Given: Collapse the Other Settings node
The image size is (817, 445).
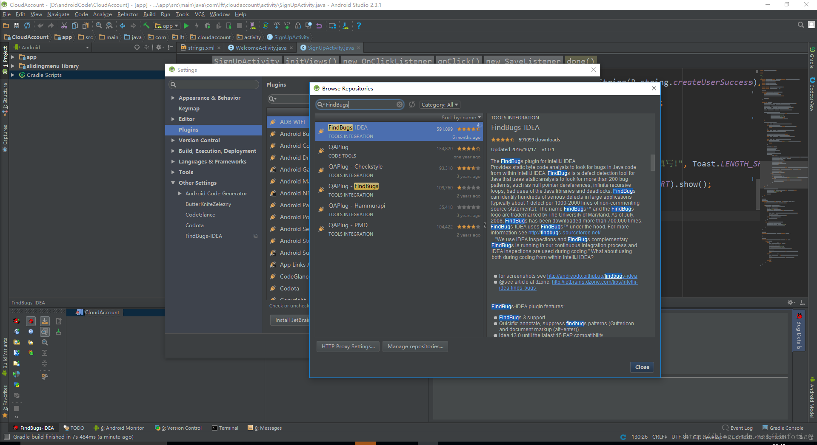Looking at the screenshot, I should [173, 183].
